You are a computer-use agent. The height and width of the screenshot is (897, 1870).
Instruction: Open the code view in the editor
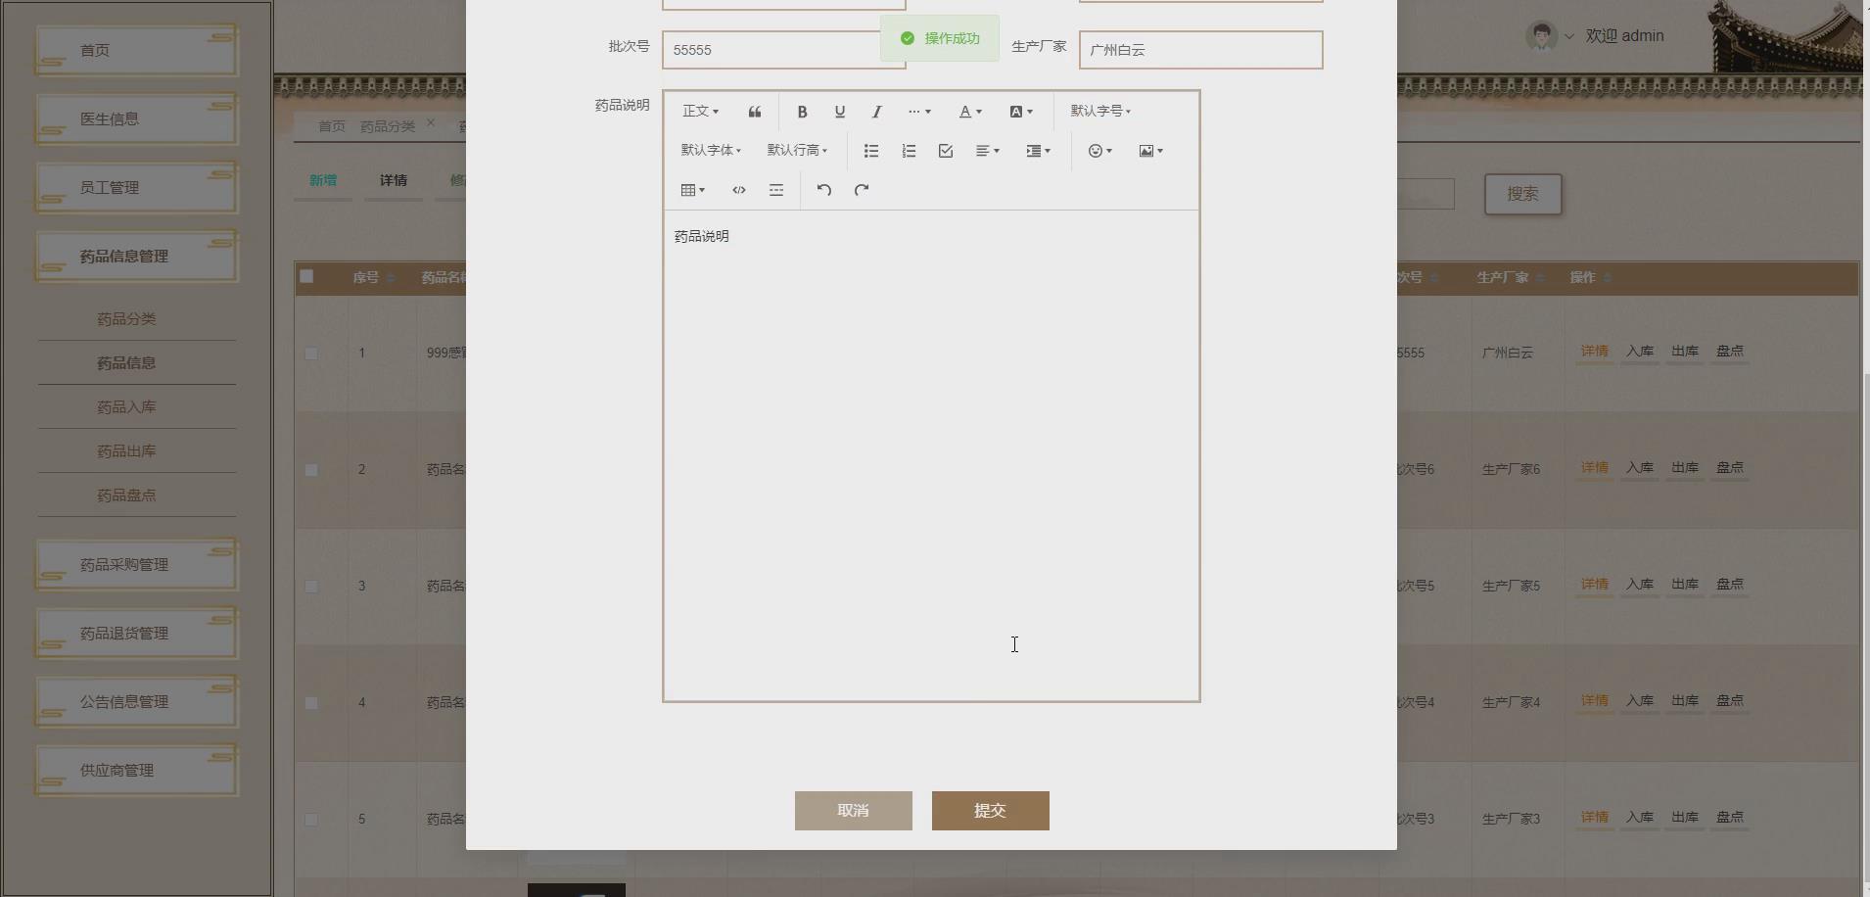tap(739, 189)
